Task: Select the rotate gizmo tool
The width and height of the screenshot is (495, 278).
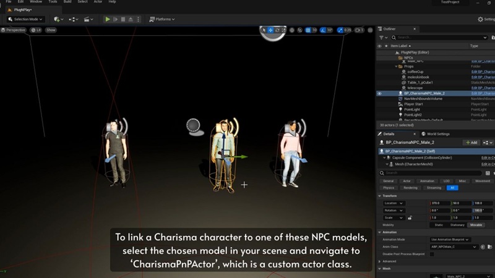Action: tap(277, 30)
